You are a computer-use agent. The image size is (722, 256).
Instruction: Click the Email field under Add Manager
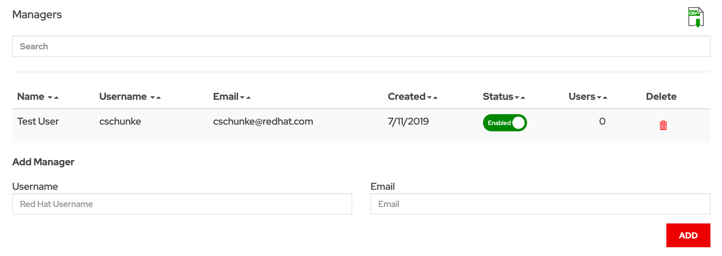540,204
